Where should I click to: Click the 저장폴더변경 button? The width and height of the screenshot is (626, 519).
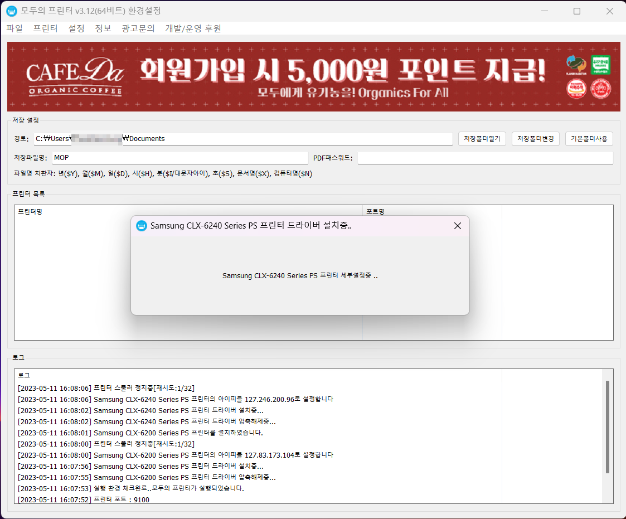click(535, 139)
